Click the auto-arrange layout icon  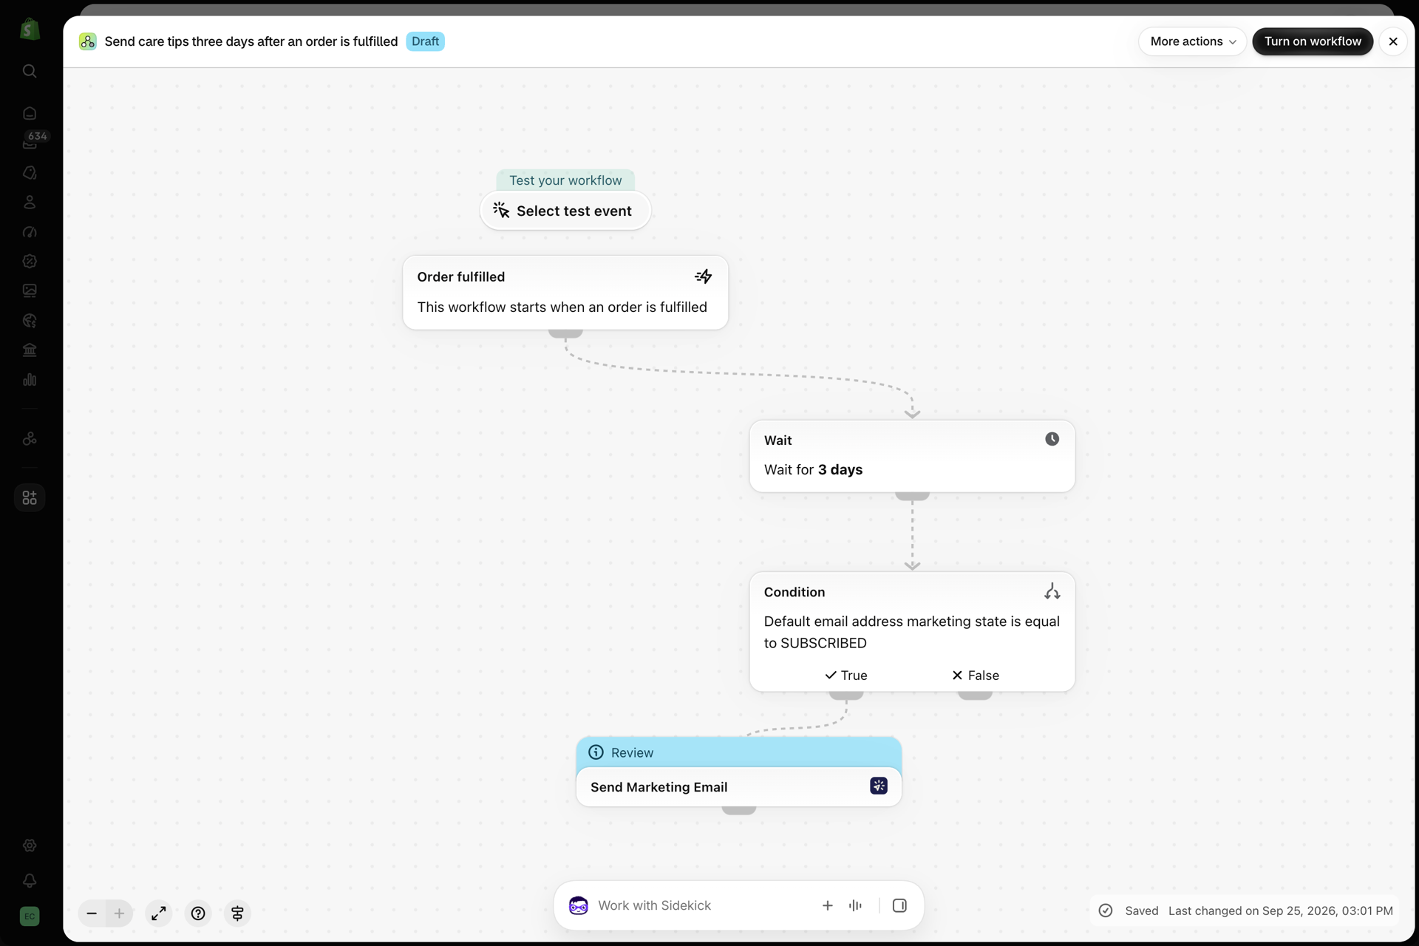pos(237,913)
